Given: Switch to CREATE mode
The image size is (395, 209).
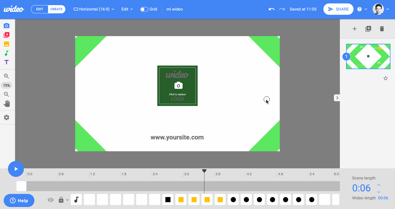Looking at the screenshot, I should 57,9.
